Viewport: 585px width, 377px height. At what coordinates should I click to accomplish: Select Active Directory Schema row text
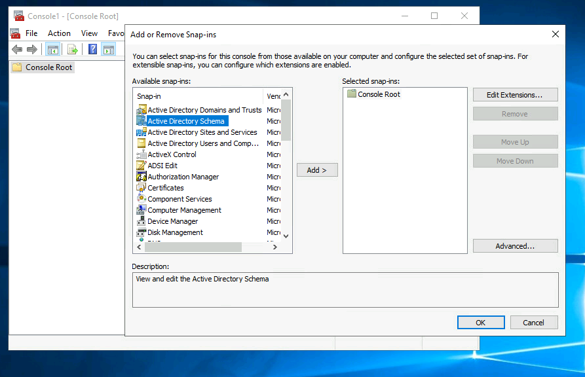pos(186,121)
